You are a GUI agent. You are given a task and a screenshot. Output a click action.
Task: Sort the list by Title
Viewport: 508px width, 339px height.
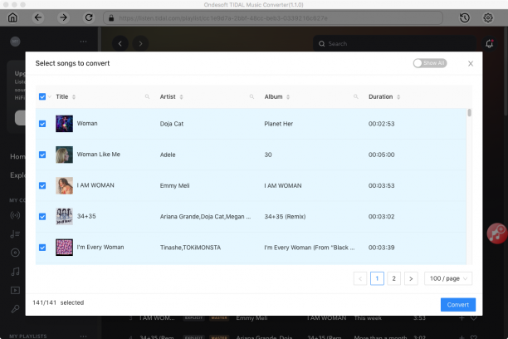click(x=74, y=96)
